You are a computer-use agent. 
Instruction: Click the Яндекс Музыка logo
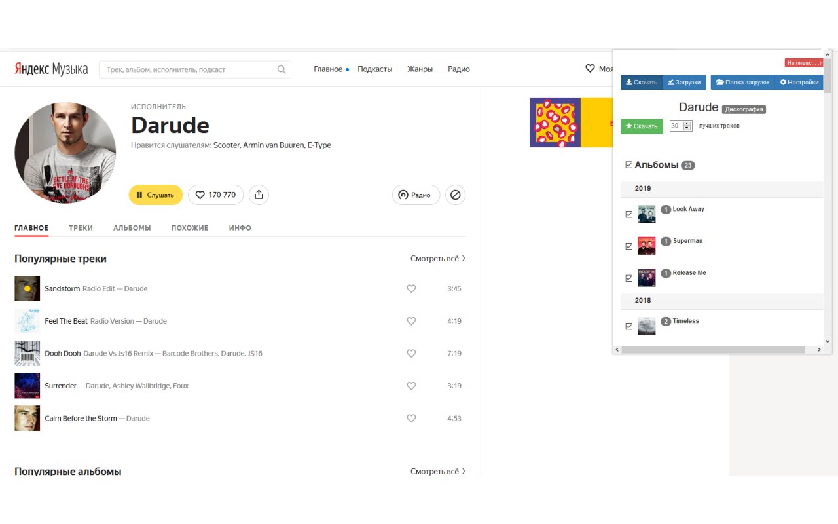[51, 69]
